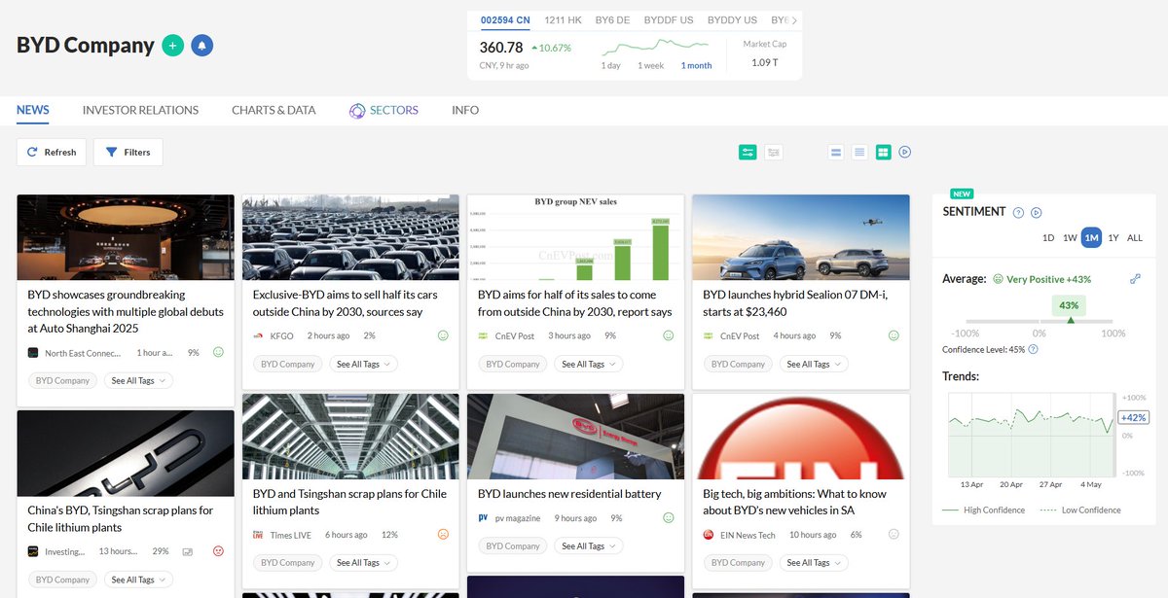Open the Filters panel

pyautogui.click(x=128, y=152)
